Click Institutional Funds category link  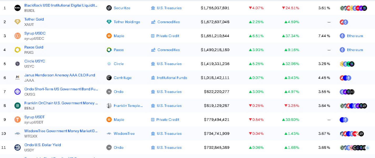(x=172, y=78)
